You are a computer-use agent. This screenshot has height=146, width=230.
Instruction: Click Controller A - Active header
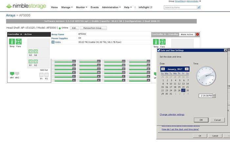coord(29,34)
